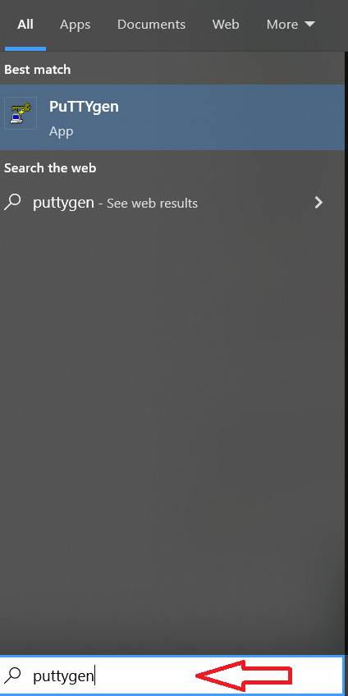Click the small triangle arrow next to More
348x696 pixels.
(x=309, y=24)
